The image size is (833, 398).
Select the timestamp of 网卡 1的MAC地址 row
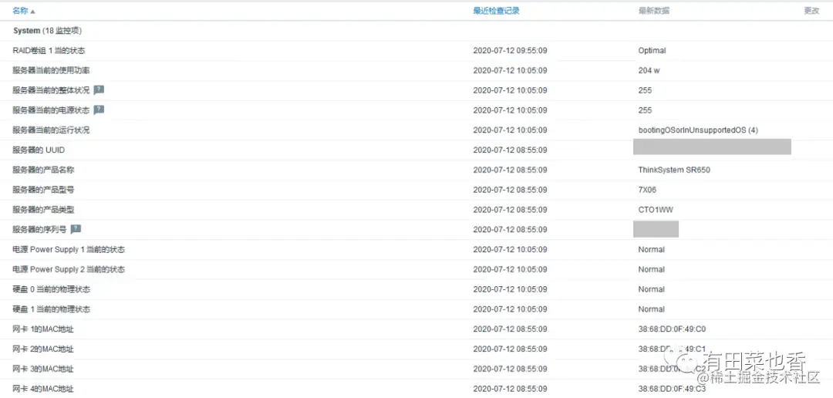coord(510,329)
